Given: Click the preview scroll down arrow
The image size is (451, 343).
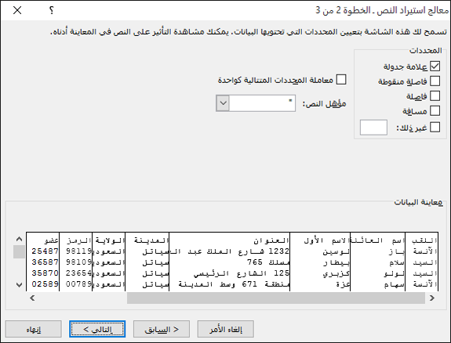Looking at the screenshot, I should point(19,285).
